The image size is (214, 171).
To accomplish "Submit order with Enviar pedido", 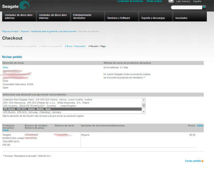I will [193, 161].
